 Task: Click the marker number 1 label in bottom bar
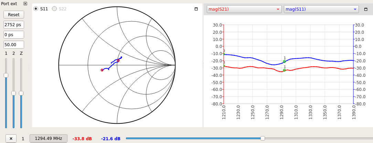click(23, 139)
